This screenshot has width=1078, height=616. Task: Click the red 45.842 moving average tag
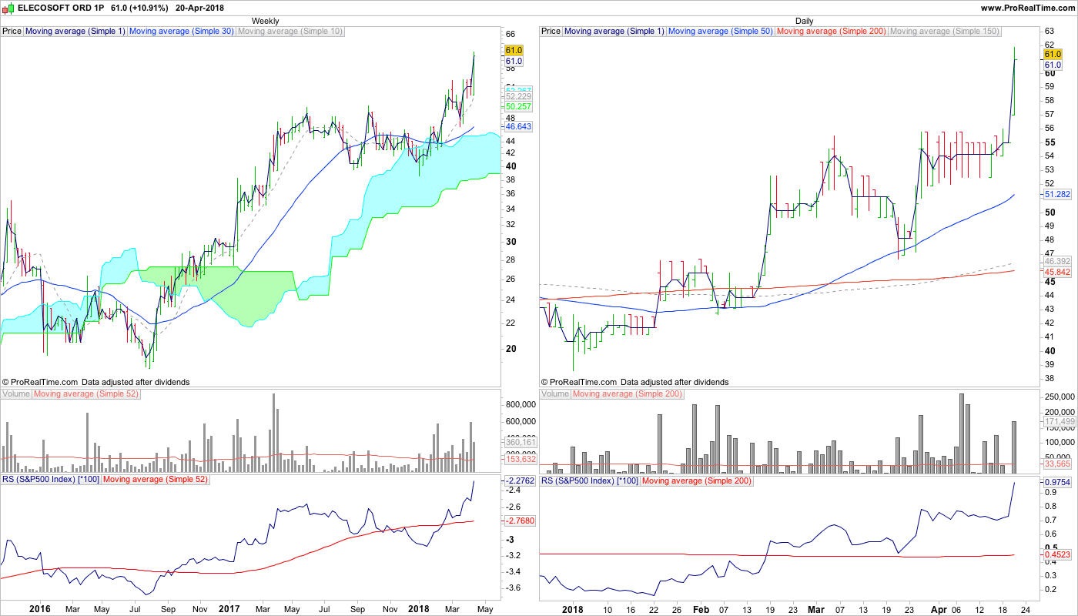pos(1058,273)
